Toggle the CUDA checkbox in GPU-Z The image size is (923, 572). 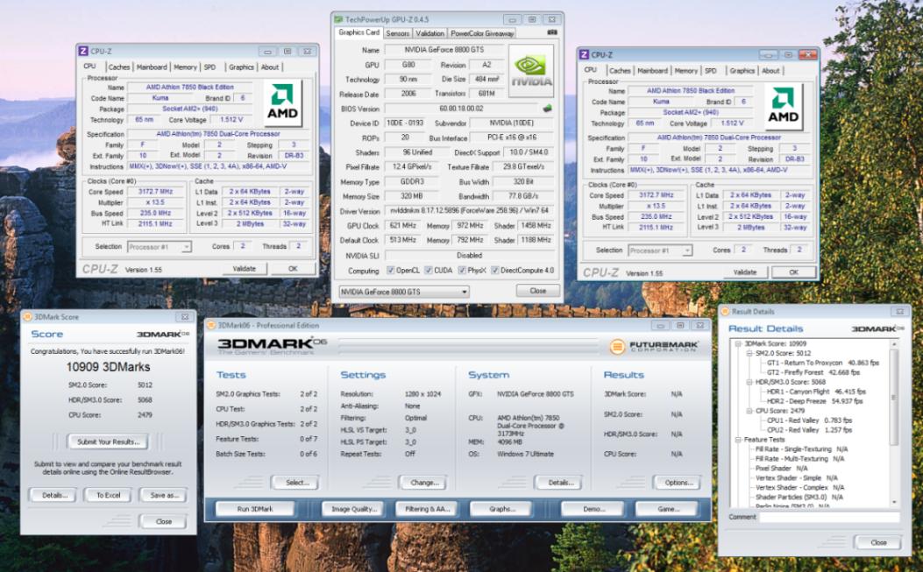click(x=428, y=271)
